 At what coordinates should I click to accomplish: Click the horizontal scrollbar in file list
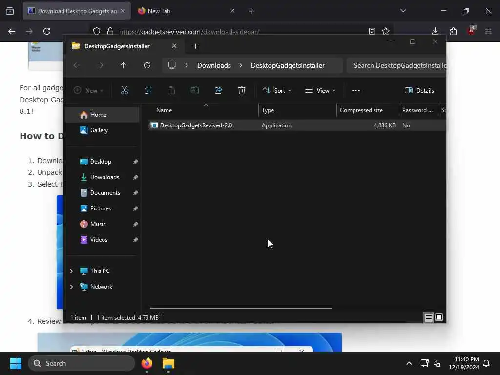[x=241, y=308]
